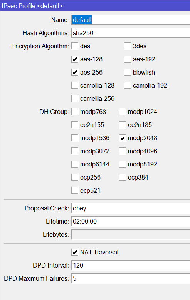The width and height of the screenshot is (190, 300).
Task: Disable the NAT Traversal checkbox
Action: (x=75, y=252)
